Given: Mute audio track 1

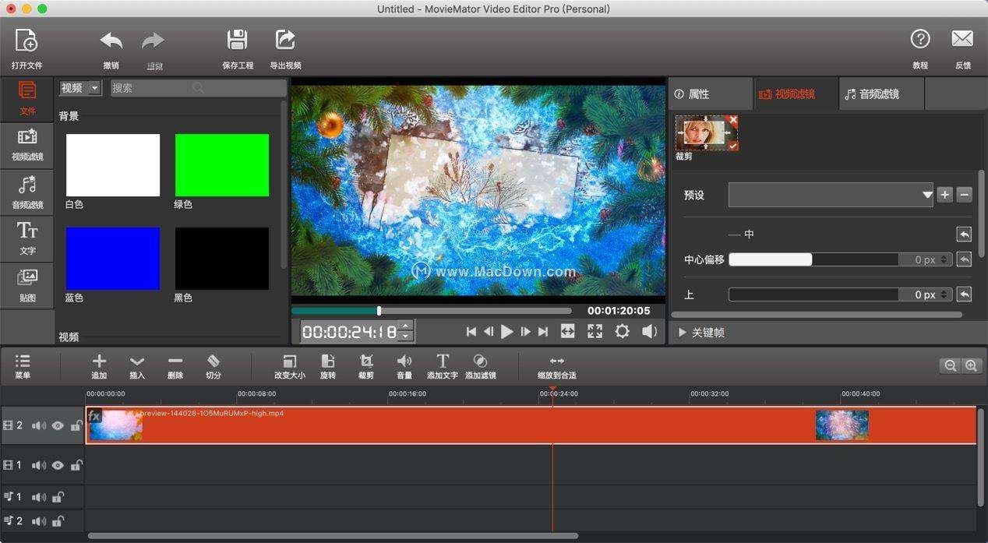Looking at the screenshot, I should [x=38, y=497].
